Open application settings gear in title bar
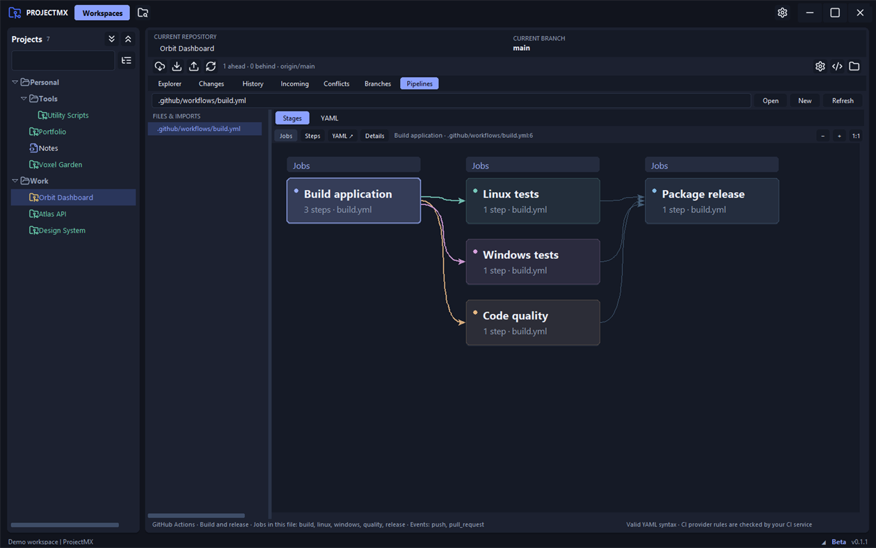876x548 pixels. click(782, 13)
